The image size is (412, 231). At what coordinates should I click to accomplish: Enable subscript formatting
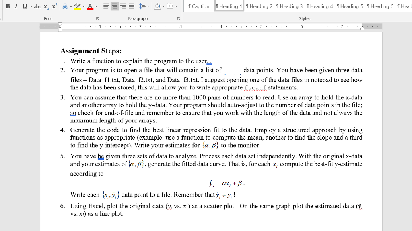[46, 6]
